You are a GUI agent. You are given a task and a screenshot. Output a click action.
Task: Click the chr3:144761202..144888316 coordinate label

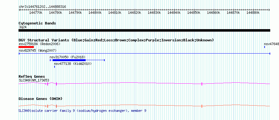click(x=42, y=7)
